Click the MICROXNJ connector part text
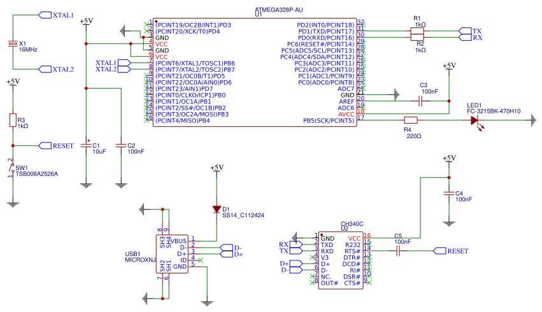The height and width of the screenshot is (312, 542). pyautogui.click(x=140, y=260)
